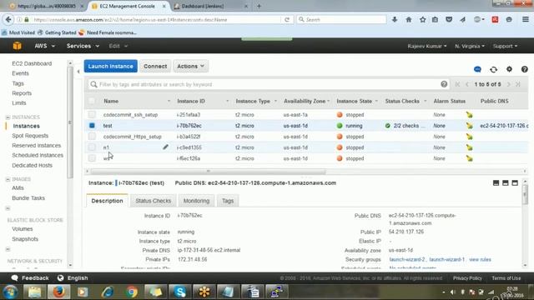Set details pane to split layout
The width and height of the screenshot is (534, 300).
pos(506,183)
